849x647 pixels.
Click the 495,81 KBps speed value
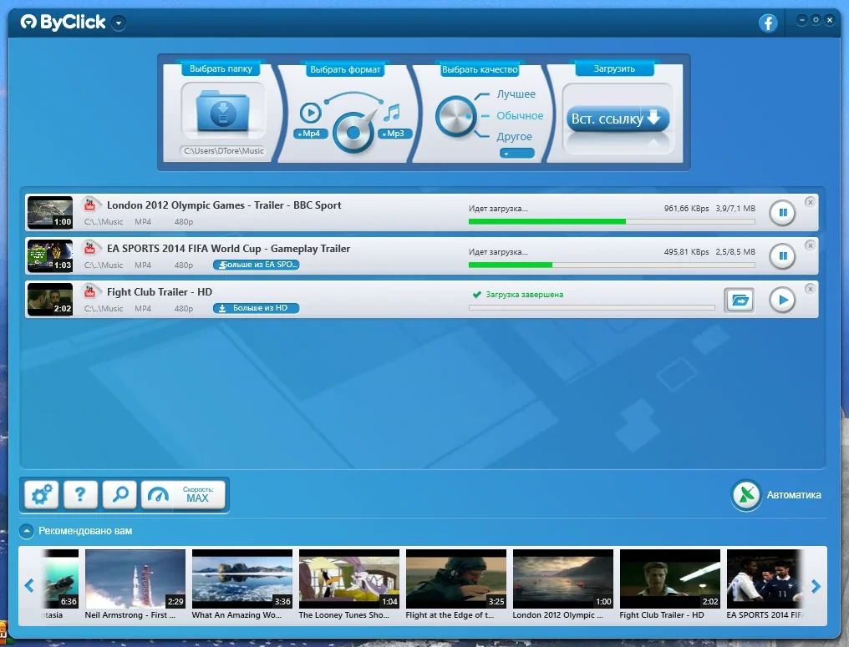click(686, 251)
